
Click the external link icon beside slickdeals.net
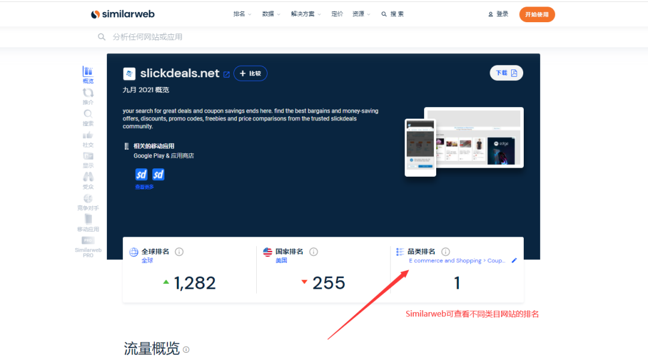pyautogui.click(x=226, y=74)
